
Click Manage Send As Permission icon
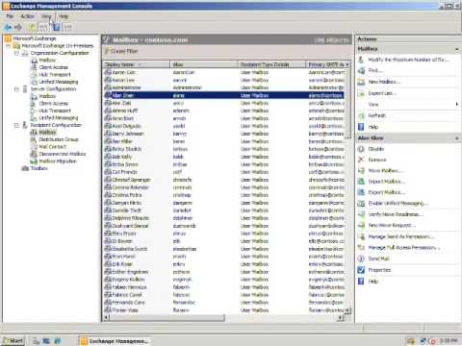[x=361, y=236]
